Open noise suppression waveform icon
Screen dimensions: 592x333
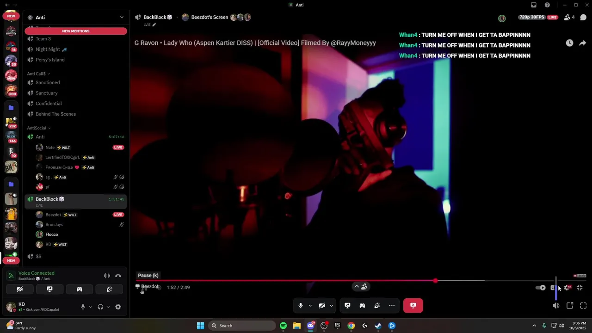point(107,276)
